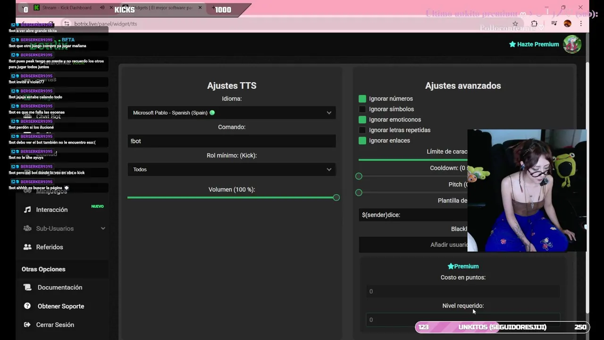Image resolution: width=604 pixels, height=340 pixels.
Task: Open the user profile avatar in the header
Action: (572, 44)
